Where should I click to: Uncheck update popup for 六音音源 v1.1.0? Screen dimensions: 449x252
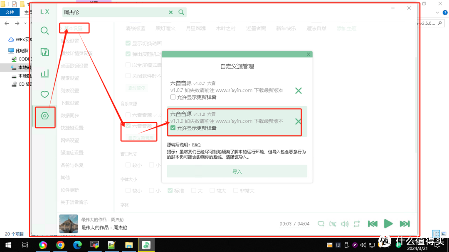(173, 128)
